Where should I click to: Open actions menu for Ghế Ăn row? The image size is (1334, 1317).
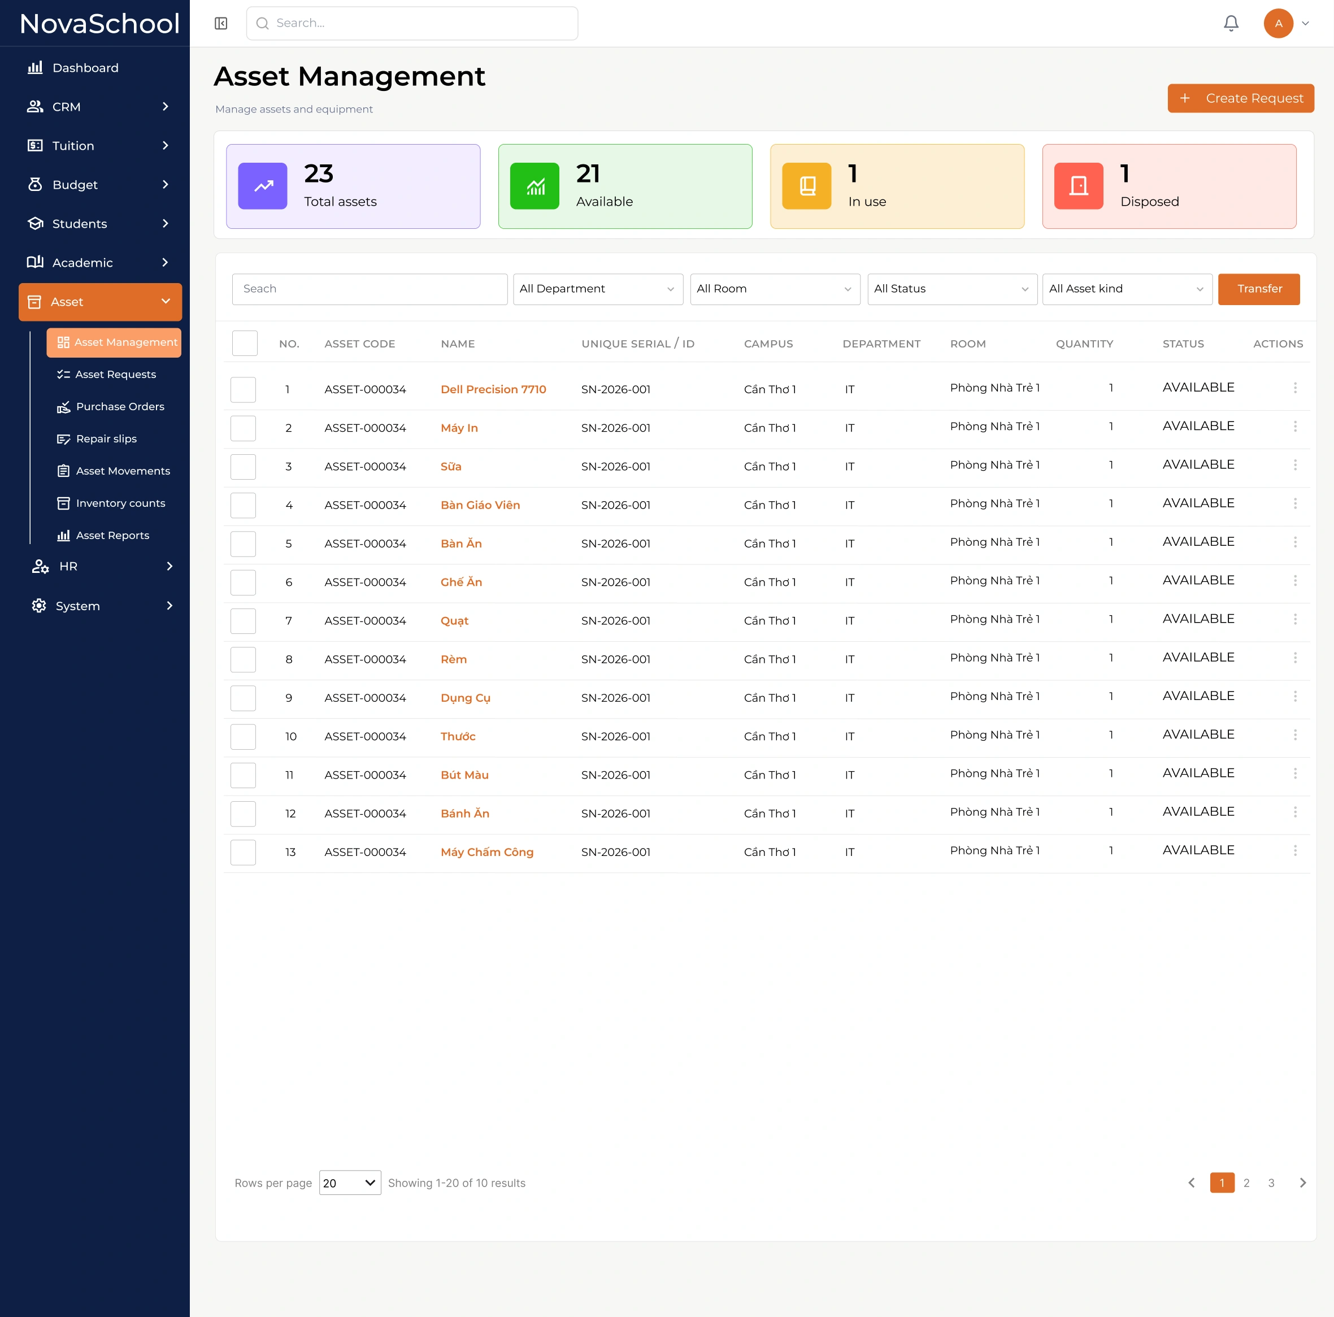[x=1296, y=581]
